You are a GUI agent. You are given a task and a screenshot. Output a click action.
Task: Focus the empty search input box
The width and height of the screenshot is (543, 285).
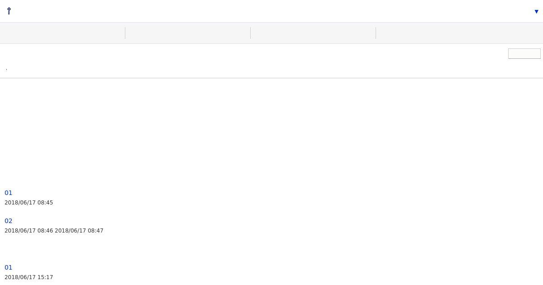pos(524,53)
